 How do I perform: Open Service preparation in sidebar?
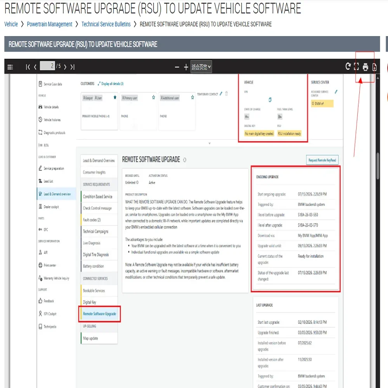coord(51,168)
